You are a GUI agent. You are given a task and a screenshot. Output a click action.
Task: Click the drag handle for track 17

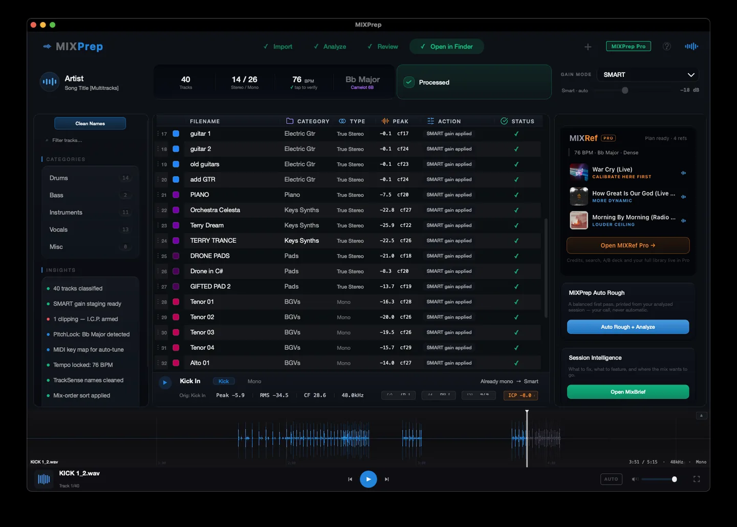coord(158,134)
